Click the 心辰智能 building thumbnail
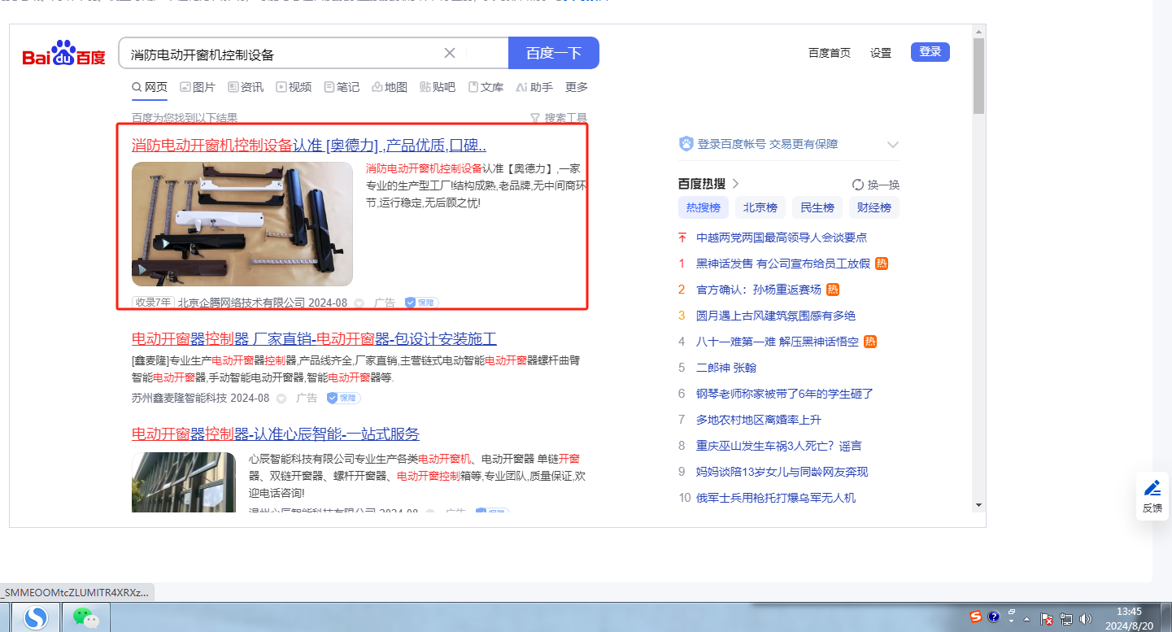The height and width of the screenshot is (632, 1172). (184, 482)
